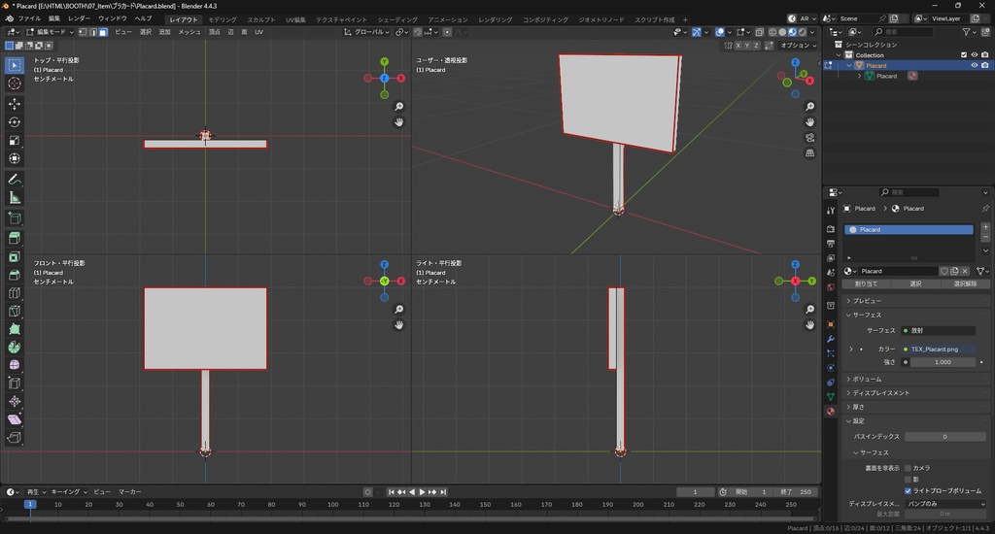Switch to the モデリング workspace tab

tap(223, 19)
